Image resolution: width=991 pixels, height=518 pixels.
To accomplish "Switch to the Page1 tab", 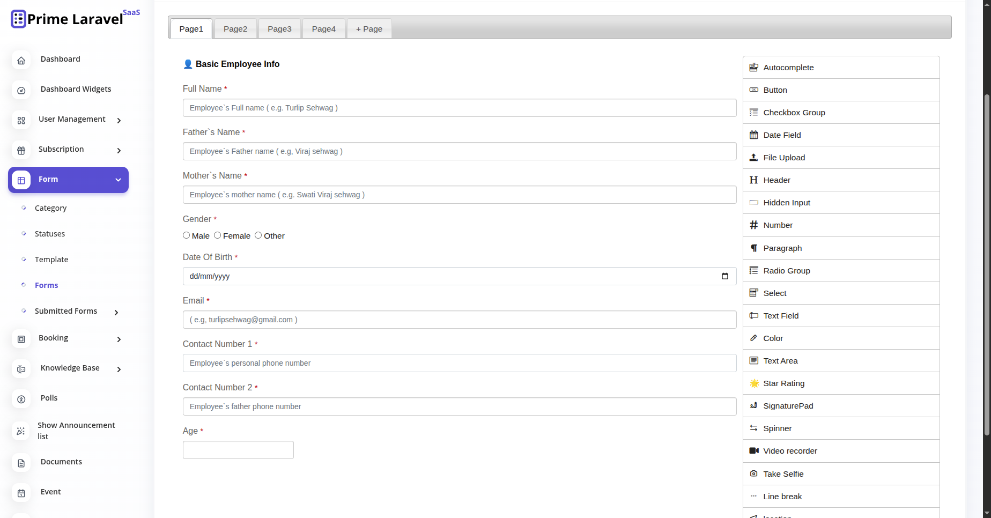I will (x=191, y=28).
